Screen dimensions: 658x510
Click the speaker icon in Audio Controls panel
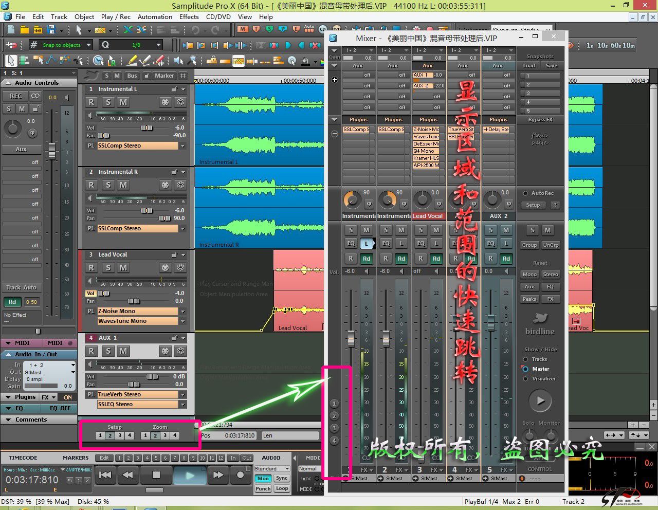(67, 97)
